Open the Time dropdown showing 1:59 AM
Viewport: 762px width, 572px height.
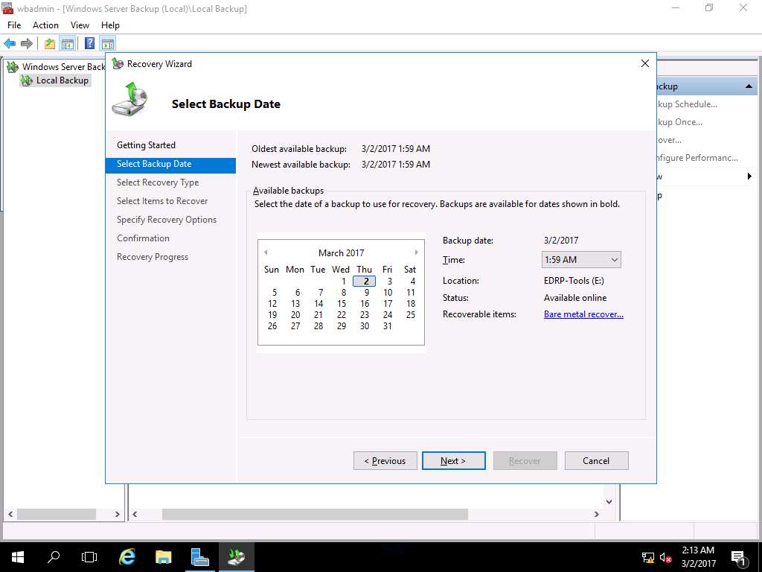point(581,260)
